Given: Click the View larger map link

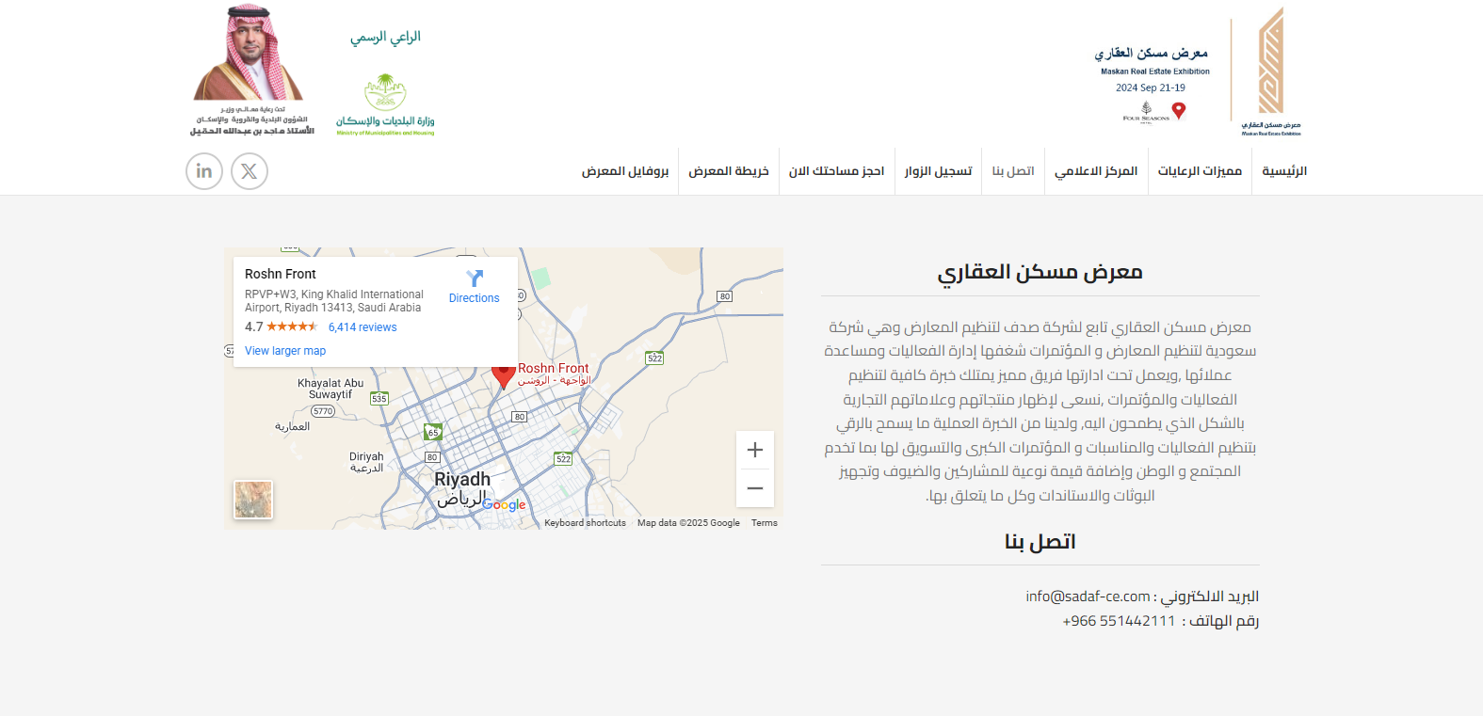Looking at the screenshot, I should [x=285, y=351].
